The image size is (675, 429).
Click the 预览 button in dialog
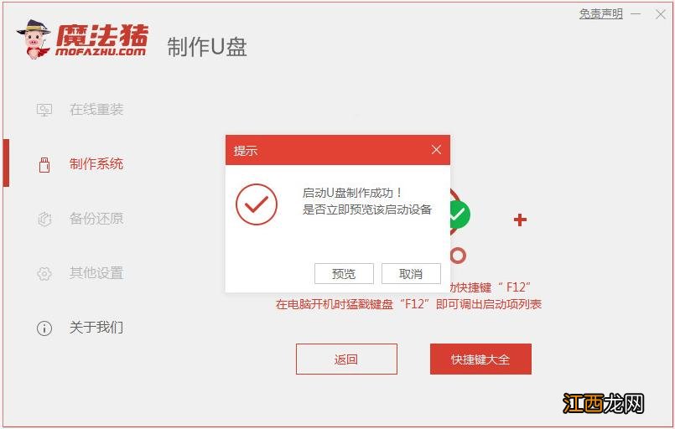pos(344,274)
